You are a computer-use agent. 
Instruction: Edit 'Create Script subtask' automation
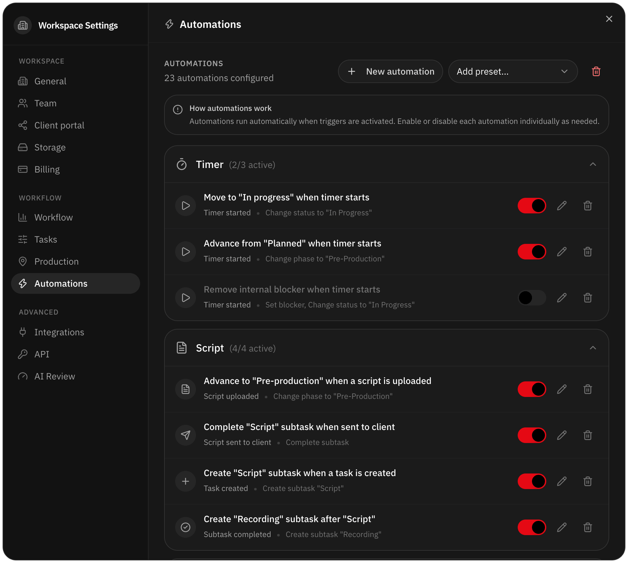(x=562, y=481)
